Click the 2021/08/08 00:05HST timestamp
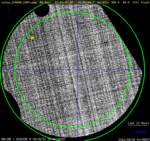The height and width of the screenshot is (141, 150). click(x=134, y=139)
